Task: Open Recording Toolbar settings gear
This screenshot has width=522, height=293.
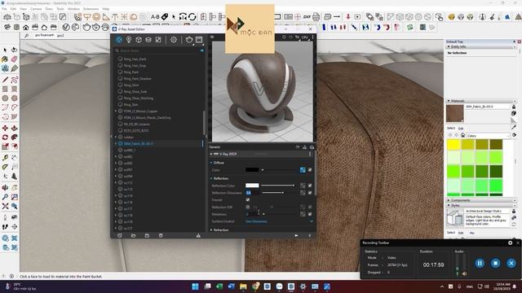Action: click(510, 243)
